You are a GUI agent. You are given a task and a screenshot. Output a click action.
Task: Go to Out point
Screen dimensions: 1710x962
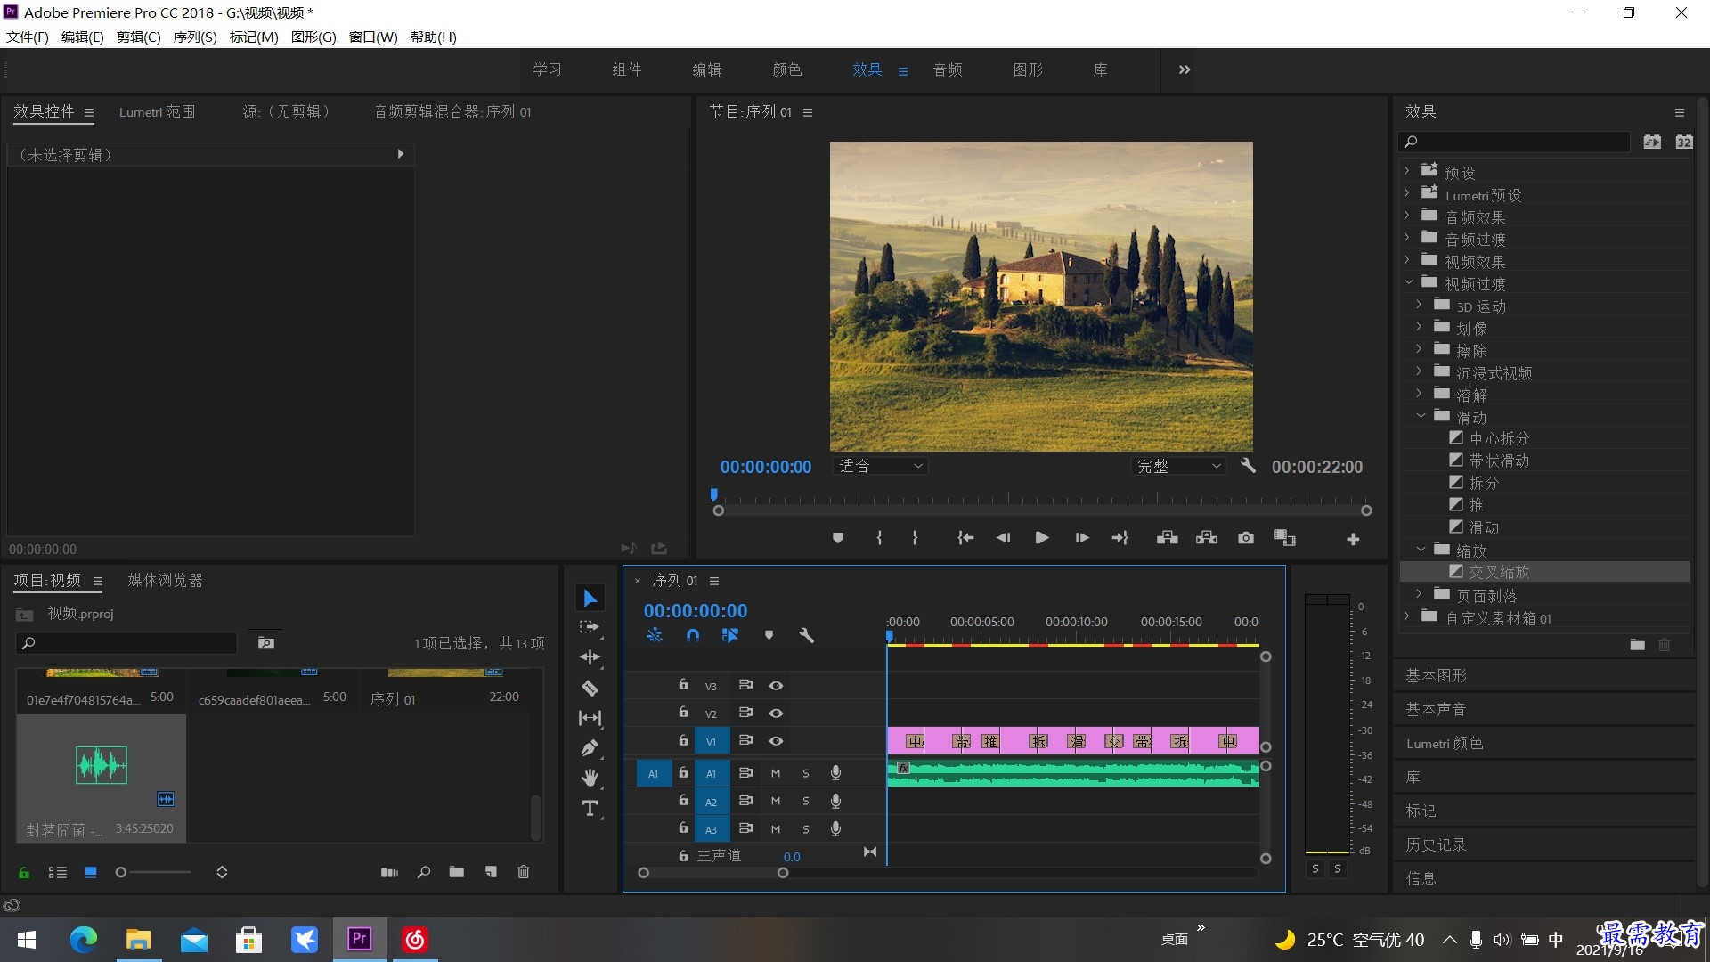pyautogui.click(x=1120, y=538)
